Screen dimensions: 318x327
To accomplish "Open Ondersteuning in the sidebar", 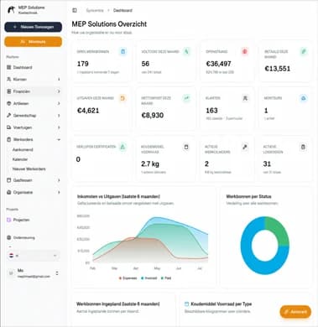I will pos(34,237).
